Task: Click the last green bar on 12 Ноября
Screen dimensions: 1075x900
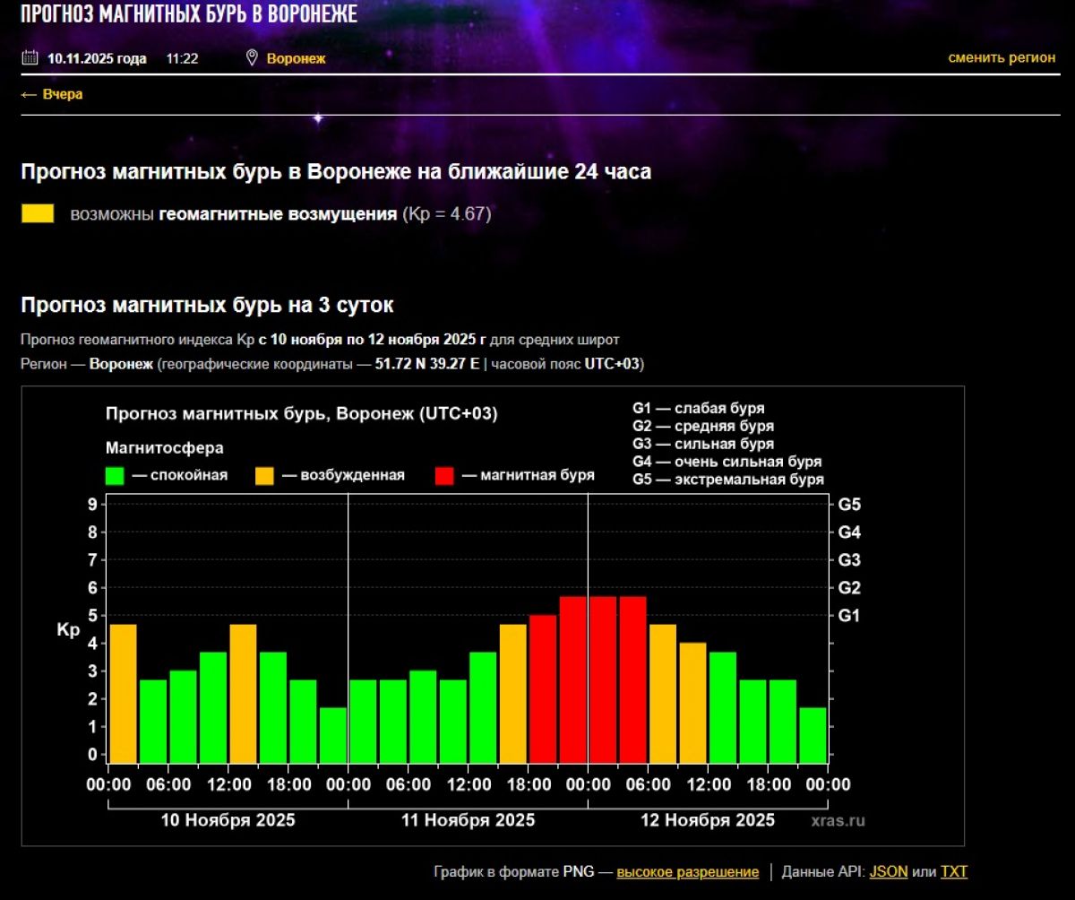Action: coord(813,733)
